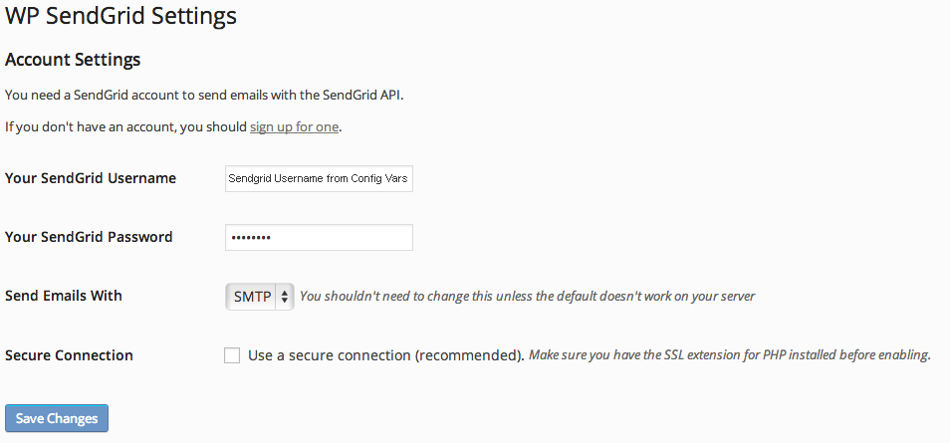Click the "You need a SendGrid account" sentence
950x443 pixels.
[x=204, y=96]
